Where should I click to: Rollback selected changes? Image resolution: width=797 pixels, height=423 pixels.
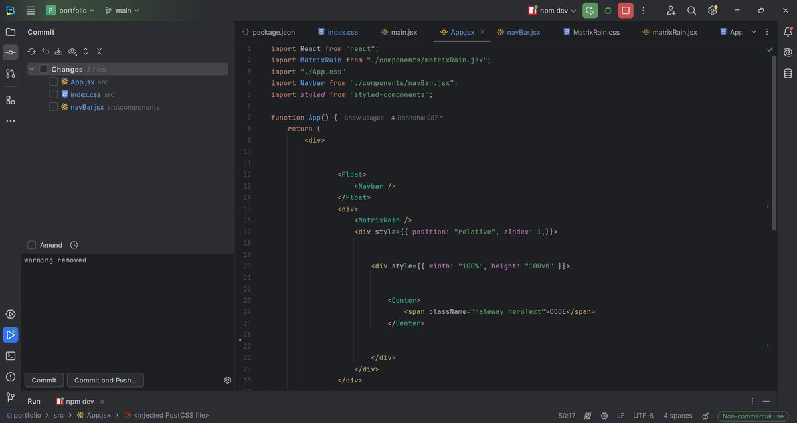coord(45,52)
